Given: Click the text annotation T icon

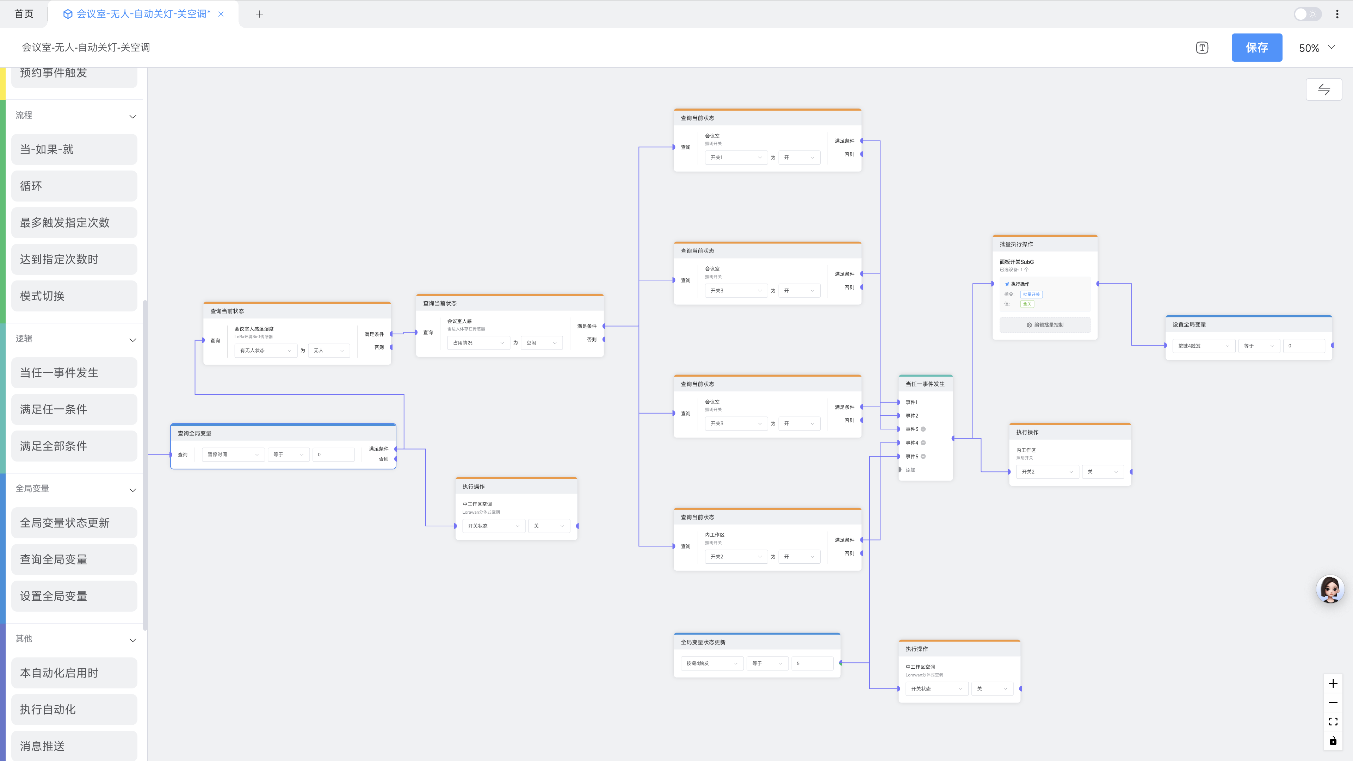Looking at the screenshot, I should click(x=1202, y=48).
